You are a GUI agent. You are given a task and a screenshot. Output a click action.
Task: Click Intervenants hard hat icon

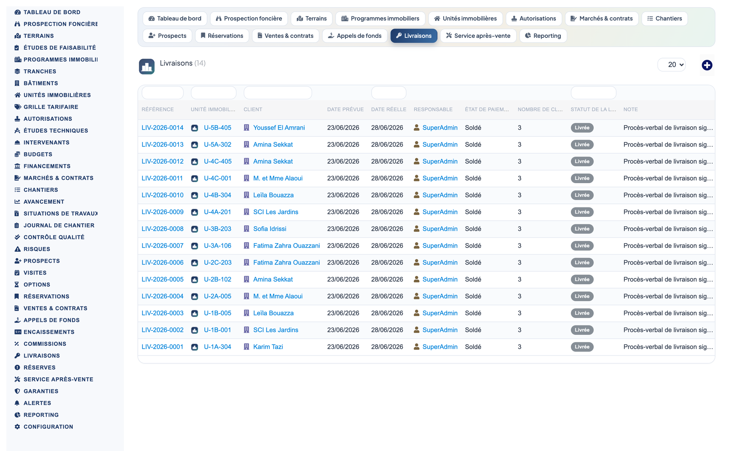17,142
